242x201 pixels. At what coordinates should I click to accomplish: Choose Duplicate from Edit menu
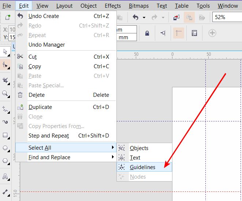66,107
